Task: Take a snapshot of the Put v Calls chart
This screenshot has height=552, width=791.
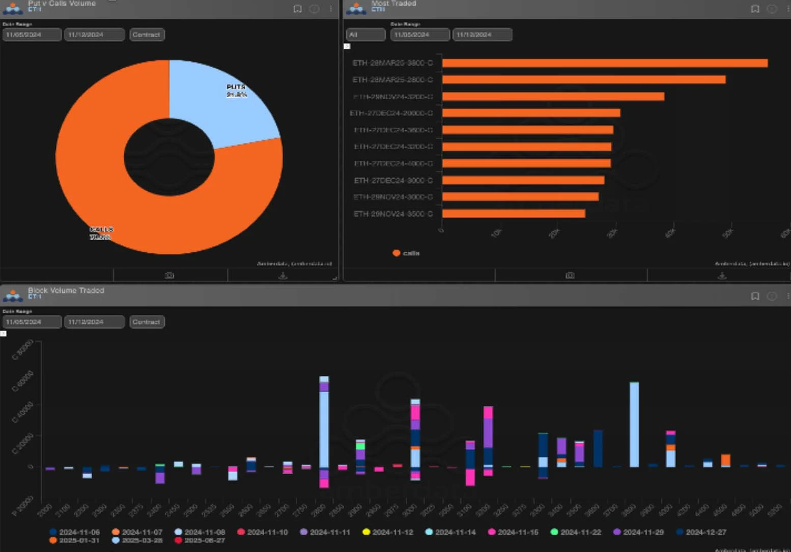Action: [x=170, y=275]
